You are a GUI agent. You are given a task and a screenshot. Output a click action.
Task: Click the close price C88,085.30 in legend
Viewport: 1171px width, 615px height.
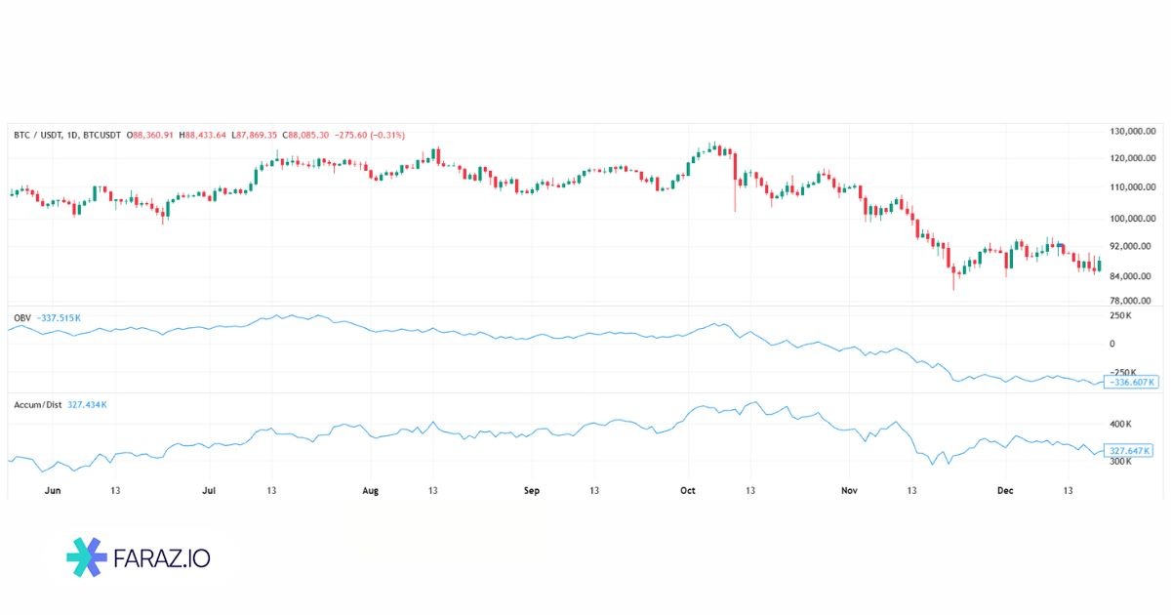click(303, 135)
